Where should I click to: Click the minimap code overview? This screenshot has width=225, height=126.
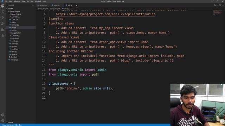[x=218, y=13]
